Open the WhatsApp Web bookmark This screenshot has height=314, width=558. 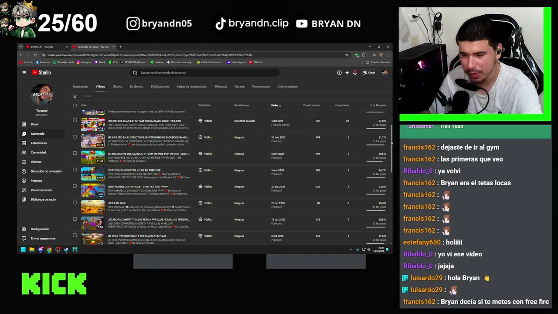point(63,62)
